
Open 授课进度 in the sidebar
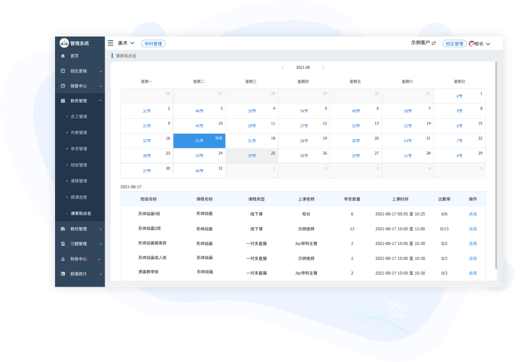pyautogui.click(x=79, y=197)
